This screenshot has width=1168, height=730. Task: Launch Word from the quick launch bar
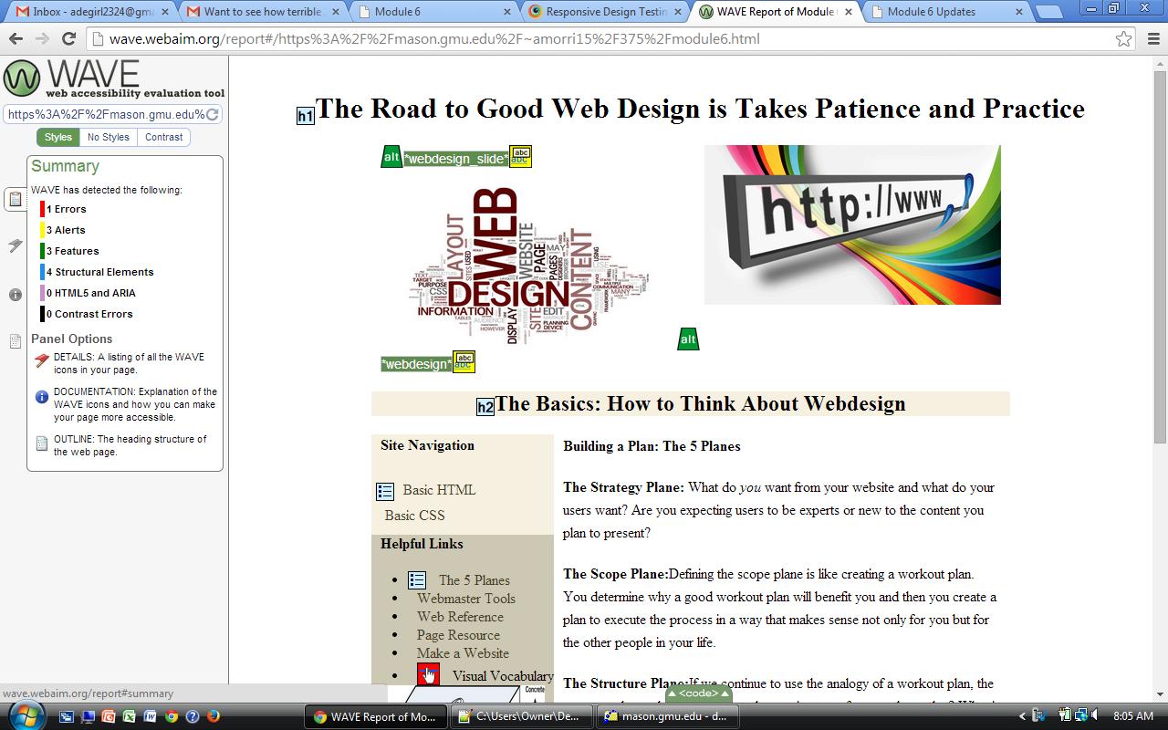tap(150, 716)
